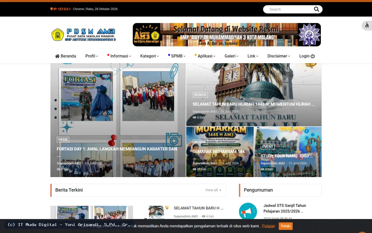372x233 pixels.
Task: Open the Pelajari cookie link
Action: tap(268, 226)
